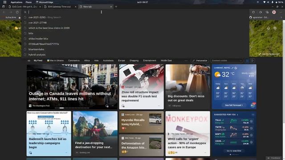
Task: Open the user profile avatar
Action: (274, 12)
